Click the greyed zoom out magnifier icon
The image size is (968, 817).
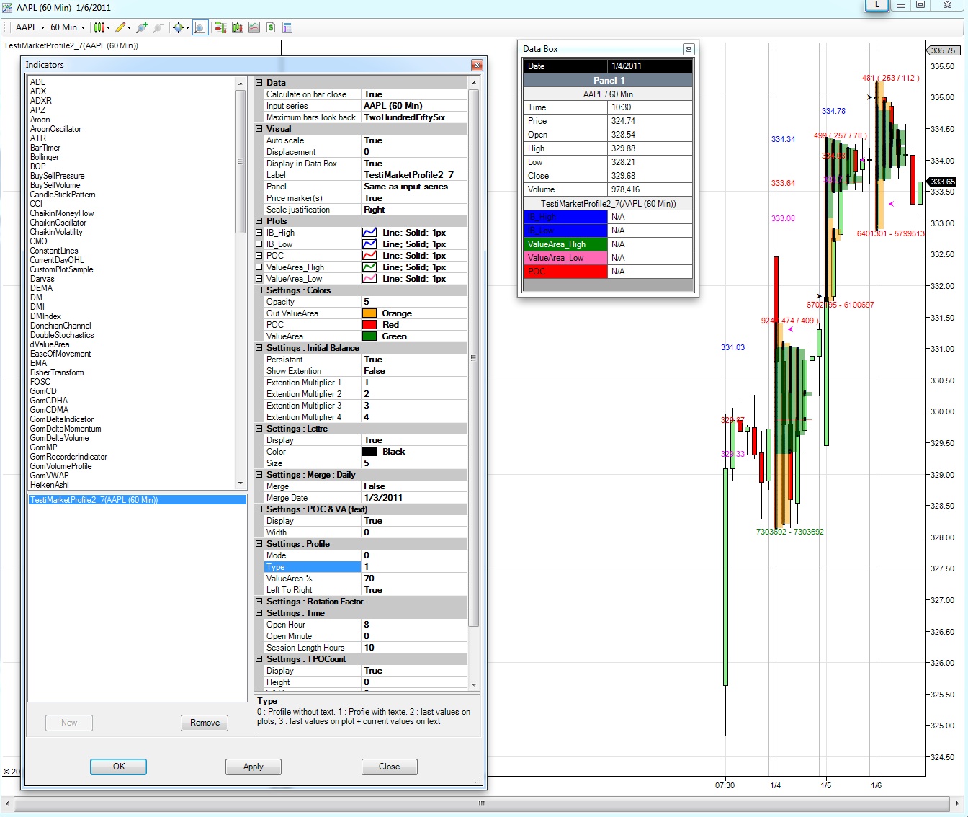pyautogui.click(x=158, y=27)
